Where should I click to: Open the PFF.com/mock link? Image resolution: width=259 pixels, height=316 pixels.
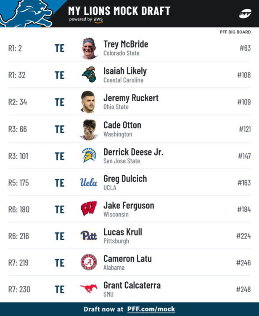click(151, 309)
